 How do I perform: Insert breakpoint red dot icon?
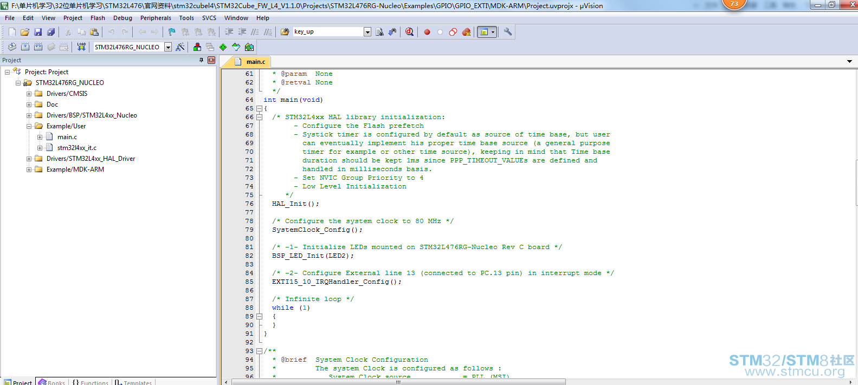pos(427,32)
